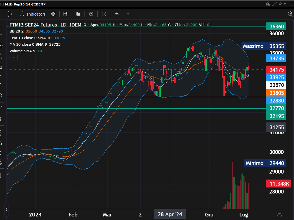294x220 pixels.
Task: Click the info circle icon in the toolbar
Action: click(104, 14)
